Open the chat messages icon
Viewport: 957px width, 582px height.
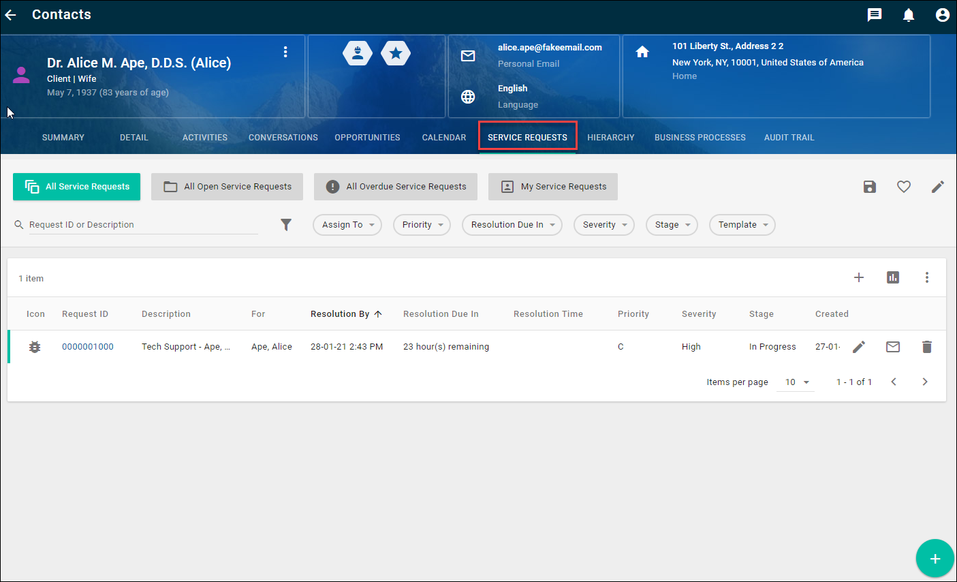pyautogui.click(x=875, y=15)
